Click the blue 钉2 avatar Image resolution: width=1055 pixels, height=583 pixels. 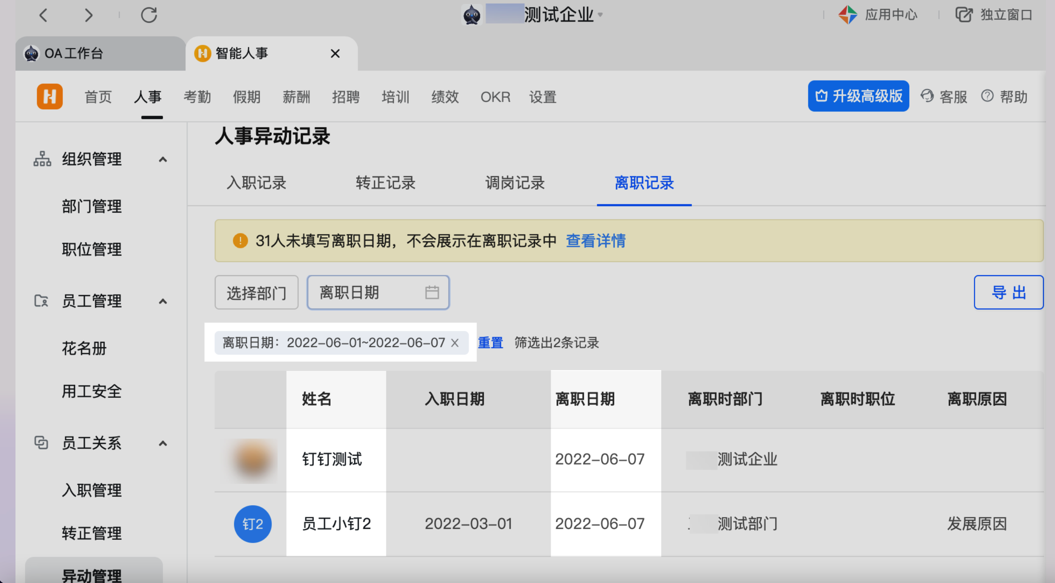coord(253,524)
